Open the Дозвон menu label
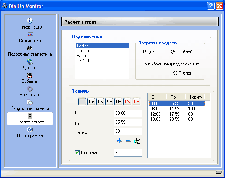Viewport: 225px width, 178px height. pyautogui.click(x=30, y=68)
